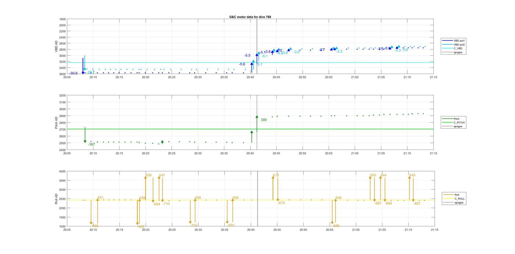Click the '1800' tick on the VBD axis
The width and height of the screenshot is (515, 254).
[63, 19]
